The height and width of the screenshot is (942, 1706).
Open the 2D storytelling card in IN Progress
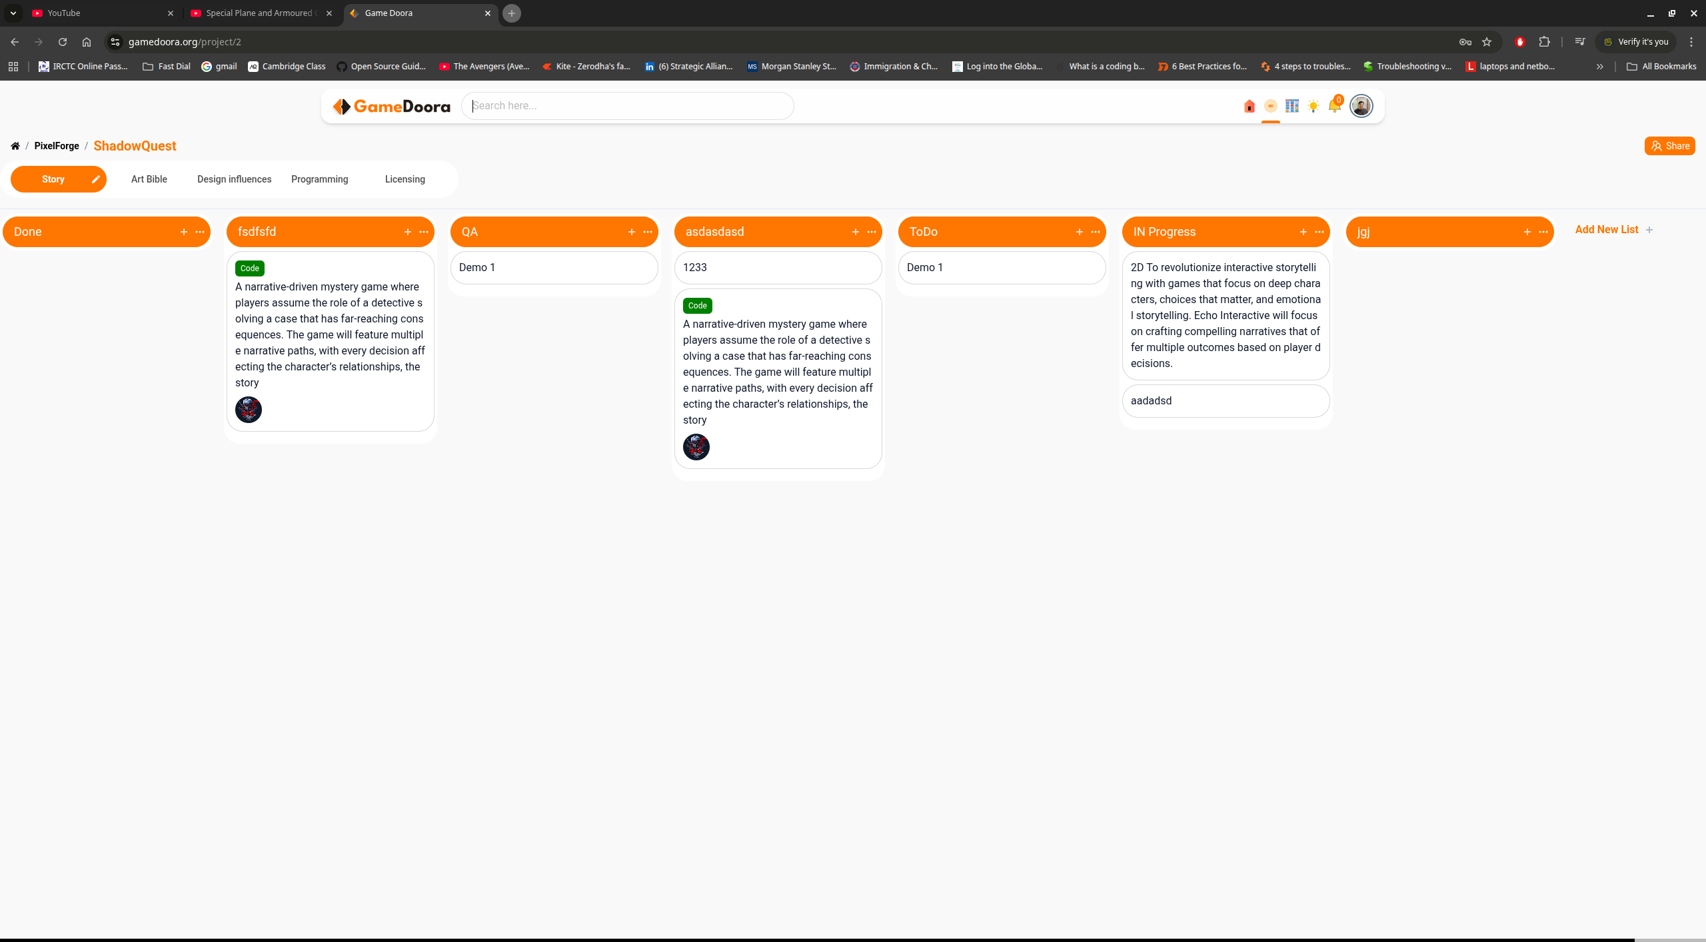[1226, 316]
